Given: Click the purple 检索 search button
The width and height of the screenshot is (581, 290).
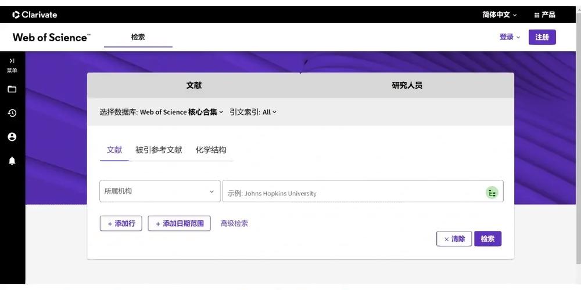Looking at the screenshot, I should click(487, 239).
